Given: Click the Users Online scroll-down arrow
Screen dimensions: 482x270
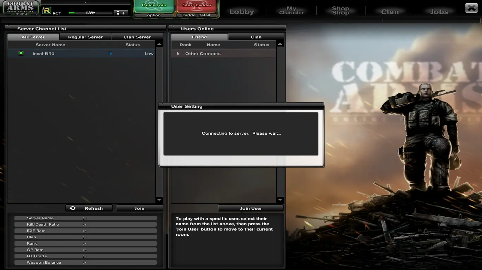Looking at the screenshot, I should coord(280,200).
